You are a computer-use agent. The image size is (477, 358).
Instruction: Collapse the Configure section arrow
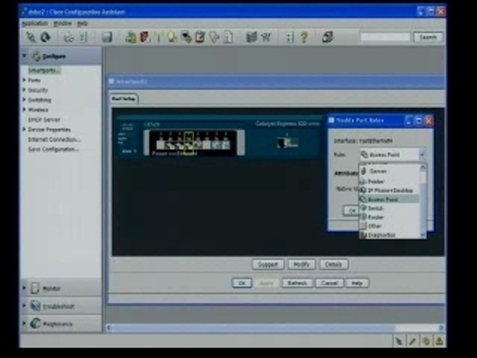24,56
